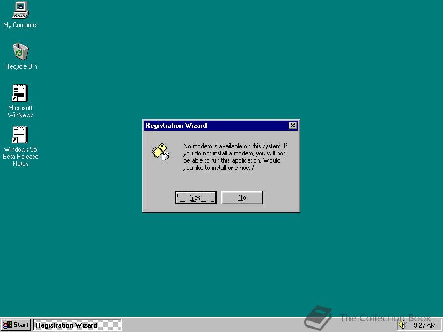Click No to decline modem installation

point(242,198)
